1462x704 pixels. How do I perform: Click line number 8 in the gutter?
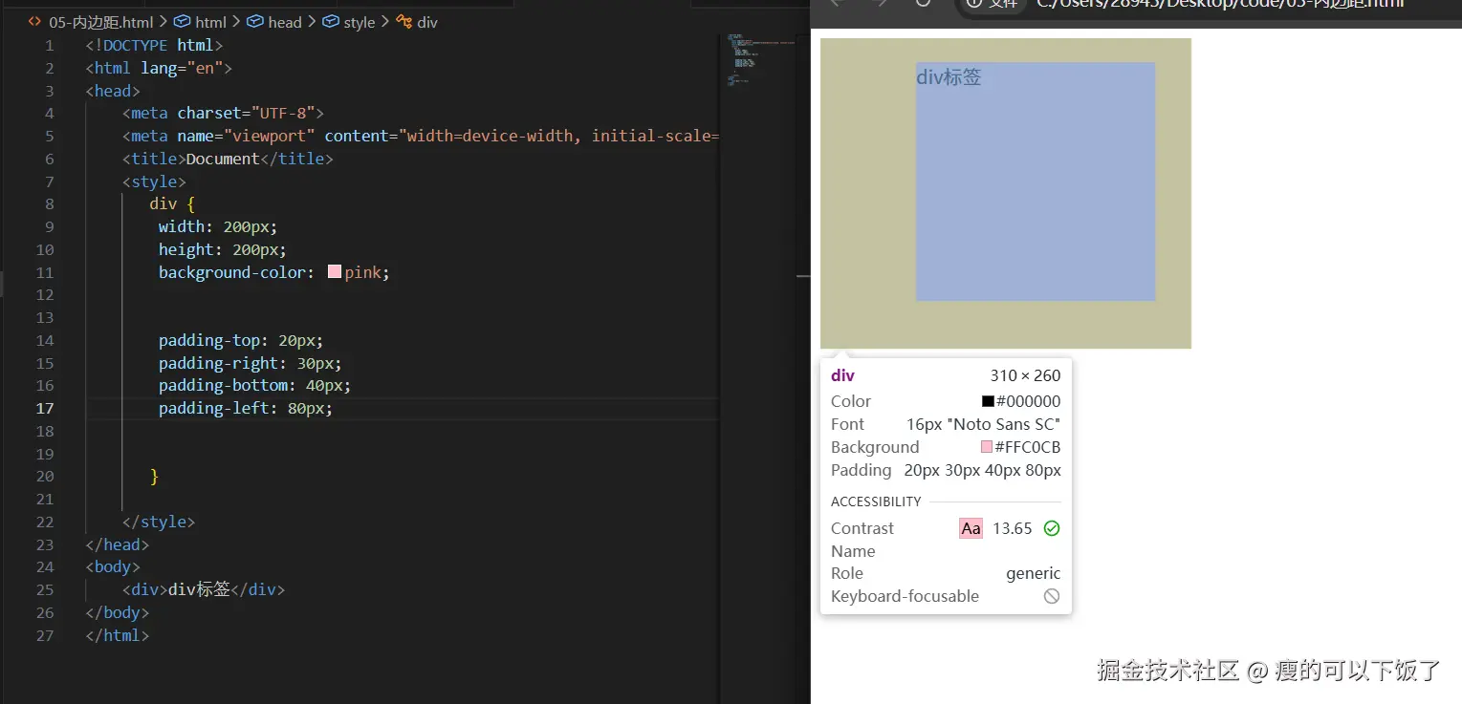click(x=50, y=203)
